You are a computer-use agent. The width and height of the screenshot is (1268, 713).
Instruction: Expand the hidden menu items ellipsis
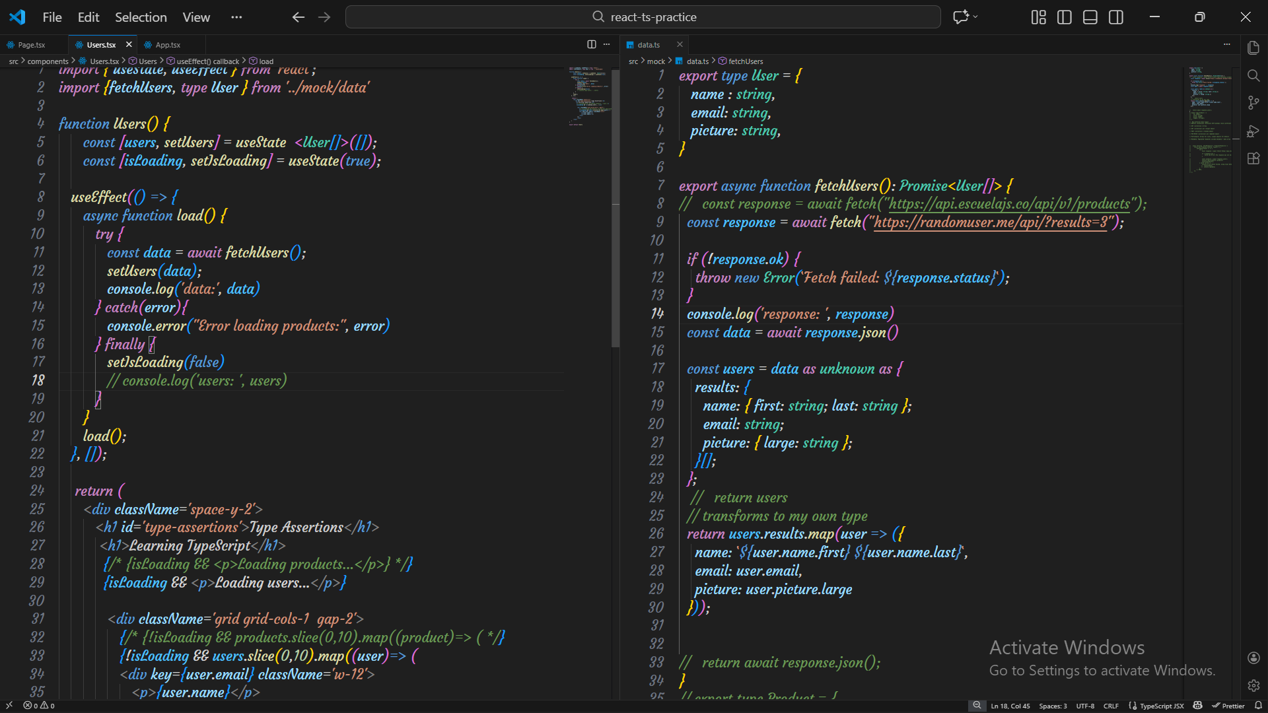click(236, 17)
